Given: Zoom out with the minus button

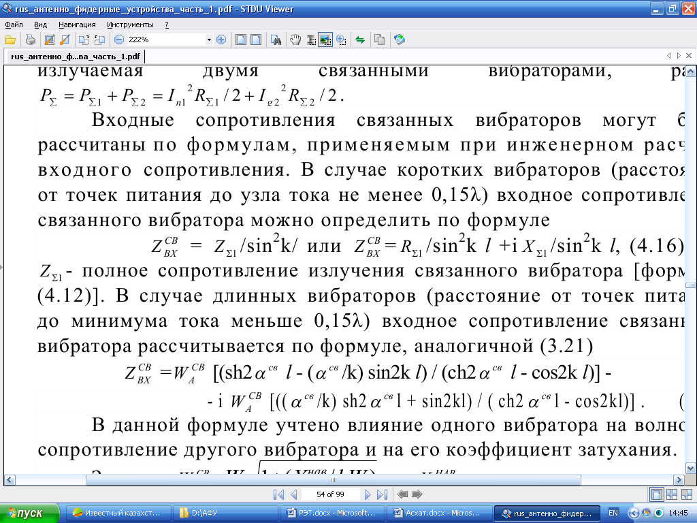Looking at the screenshot, I should (x=119, y=40).
